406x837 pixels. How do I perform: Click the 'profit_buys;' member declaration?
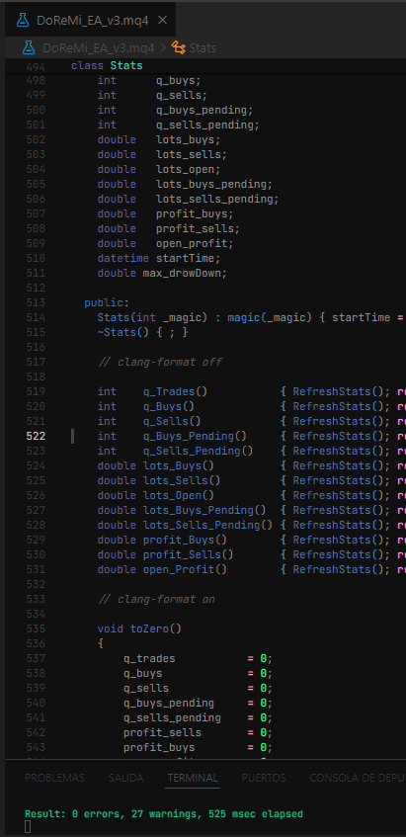195,214
